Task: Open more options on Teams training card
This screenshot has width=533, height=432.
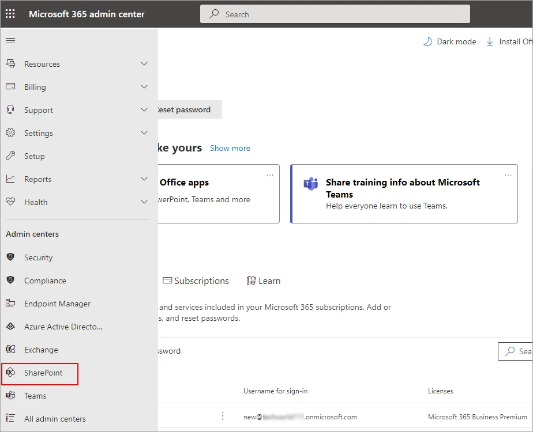Action: coord(508,175)
